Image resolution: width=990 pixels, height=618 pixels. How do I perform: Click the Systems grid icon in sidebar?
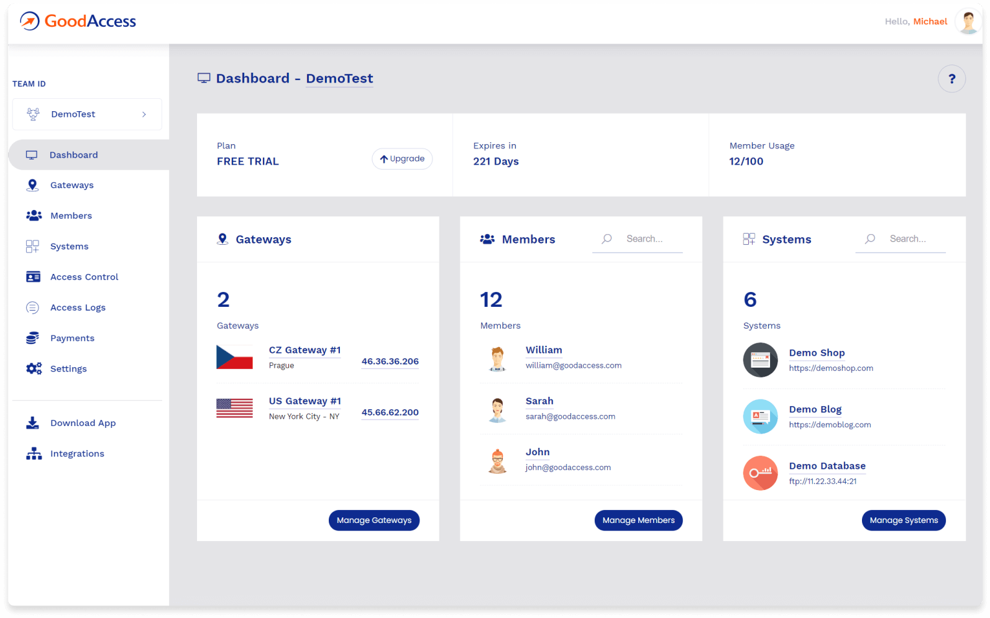[x=32, y=247]
